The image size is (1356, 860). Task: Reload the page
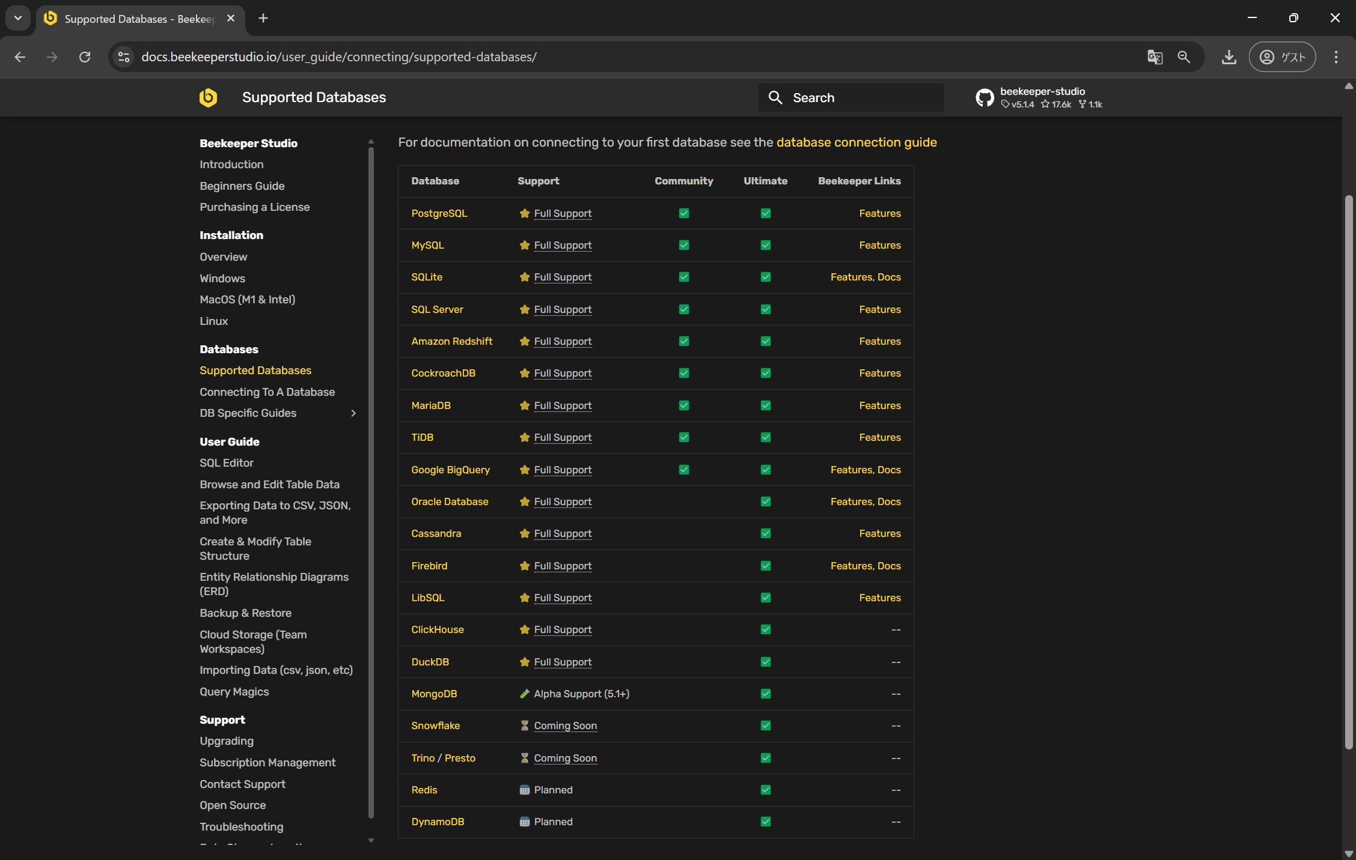click(85, 57)
